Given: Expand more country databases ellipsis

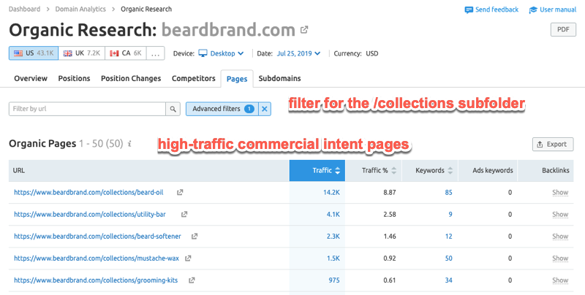Looking at the screenshot, I should (x=155, y=53).
